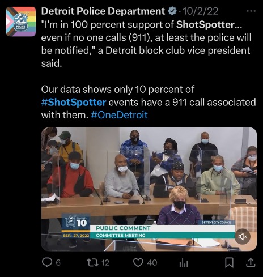
Task: Share the tweet via upload arrow icon
Action: (251, 263)
